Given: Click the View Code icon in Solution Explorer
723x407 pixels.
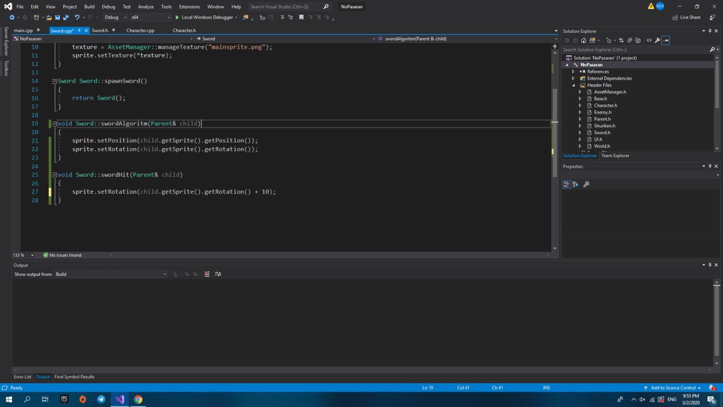Looking at the screenshot, I should tap(649, 40).
